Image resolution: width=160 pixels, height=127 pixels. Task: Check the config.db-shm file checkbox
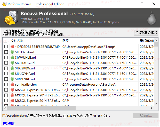[6, 84]
